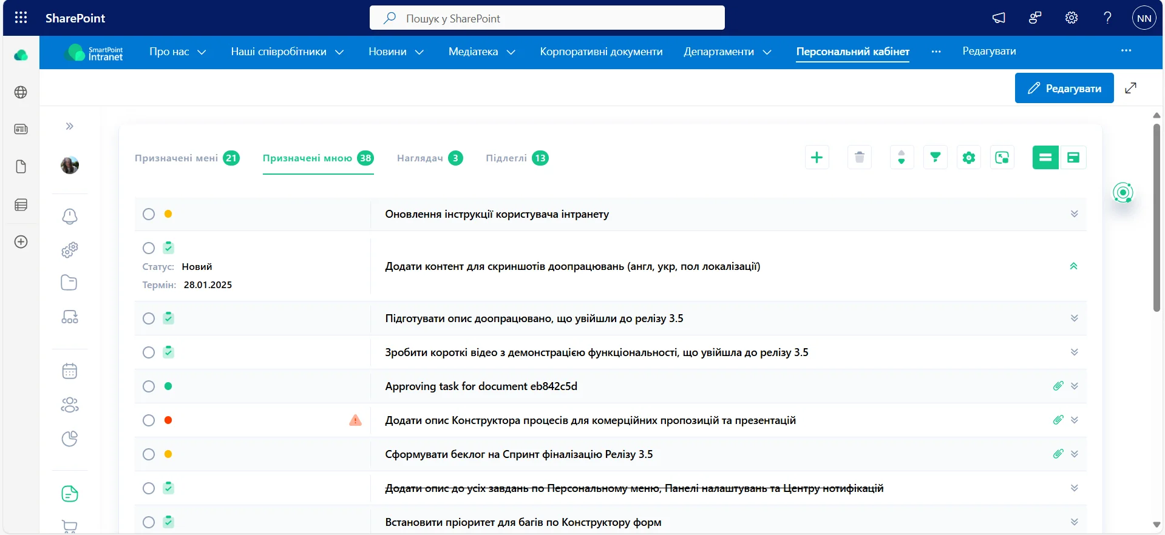Select checkbox for Оновлення інструкції користувача task
This screenshot has width=1165, height=535.
149,214
